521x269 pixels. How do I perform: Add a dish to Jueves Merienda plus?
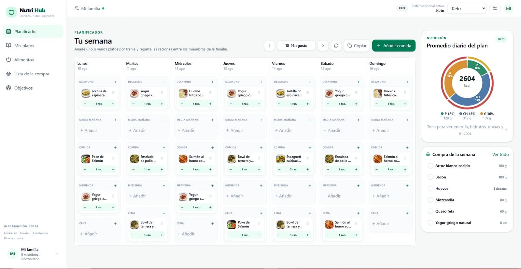pyautogui.click(x=261, y=186)
